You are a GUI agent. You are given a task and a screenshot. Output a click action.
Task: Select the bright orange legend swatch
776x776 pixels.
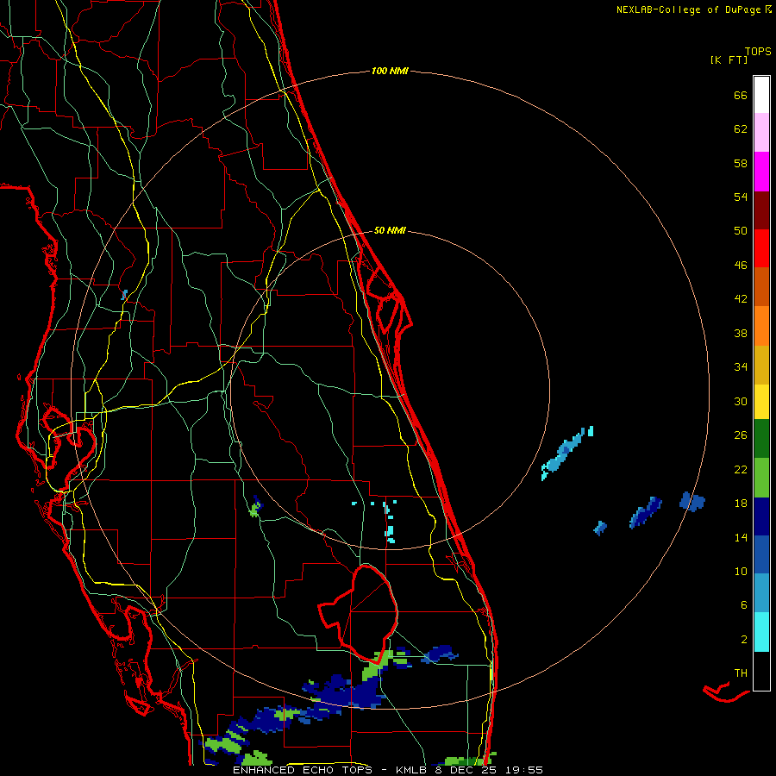[761, 326]
